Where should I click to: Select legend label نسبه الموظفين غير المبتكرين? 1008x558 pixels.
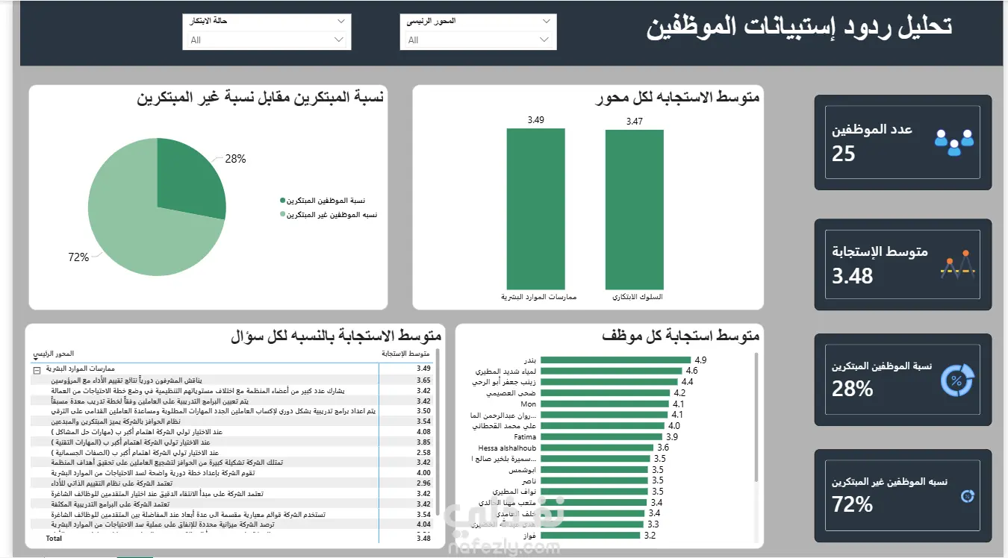[332, 215]
